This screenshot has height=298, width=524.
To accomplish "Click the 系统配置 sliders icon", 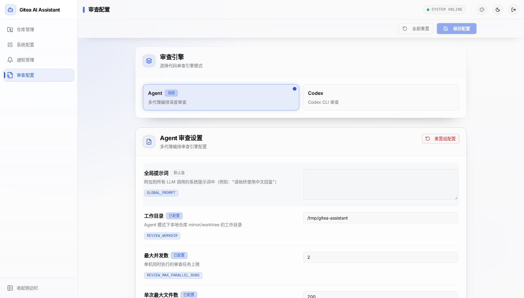I will [10, 45].
